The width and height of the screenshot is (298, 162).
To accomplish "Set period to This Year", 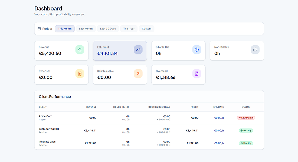I will (x=129, y=29).
